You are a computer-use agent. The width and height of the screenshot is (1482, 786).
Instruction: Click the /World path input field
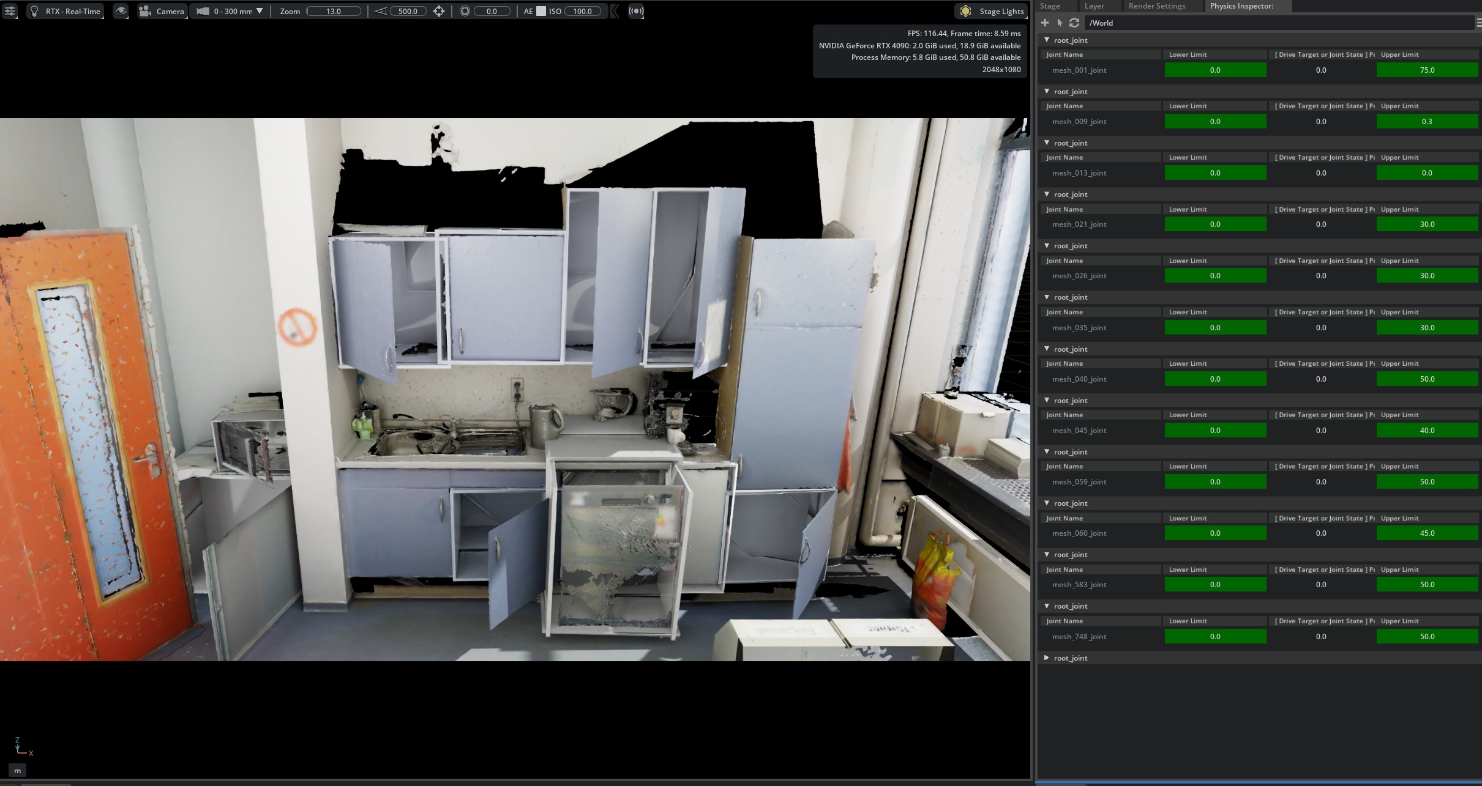pos(1279,23)
